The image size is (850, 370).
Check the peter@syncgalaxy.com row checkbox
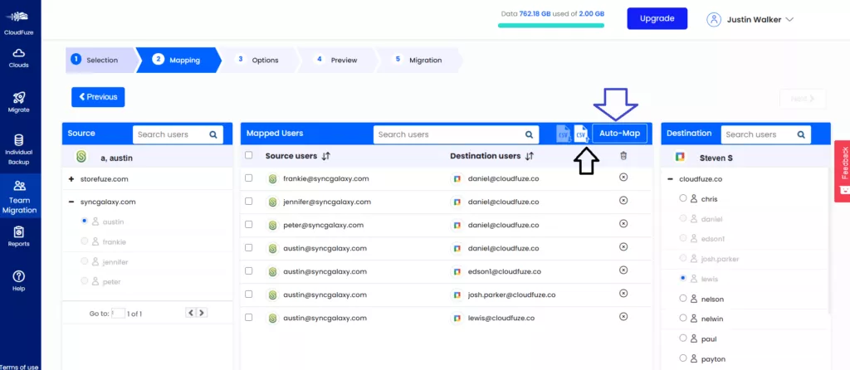249,224
